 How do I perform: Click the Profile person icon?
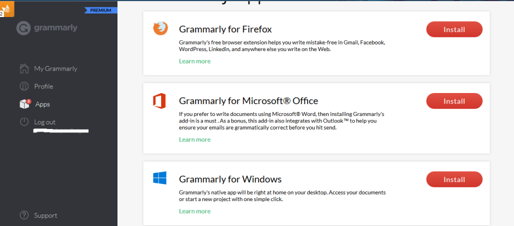click(24, 86)
